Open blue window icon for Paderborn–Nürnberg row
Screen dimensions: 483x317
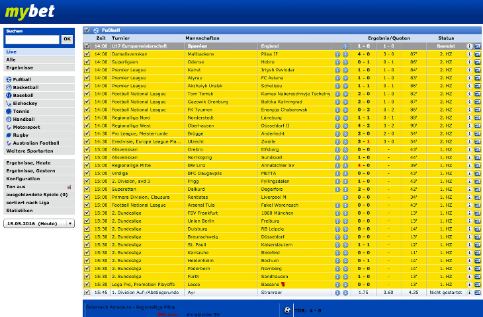tap(478, 268)
